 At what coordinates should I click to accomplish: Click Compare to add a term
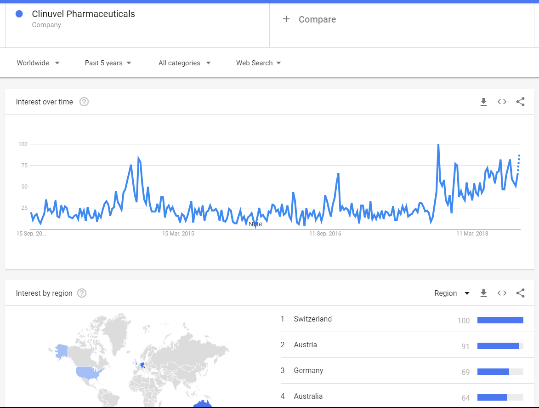(310, 19)
